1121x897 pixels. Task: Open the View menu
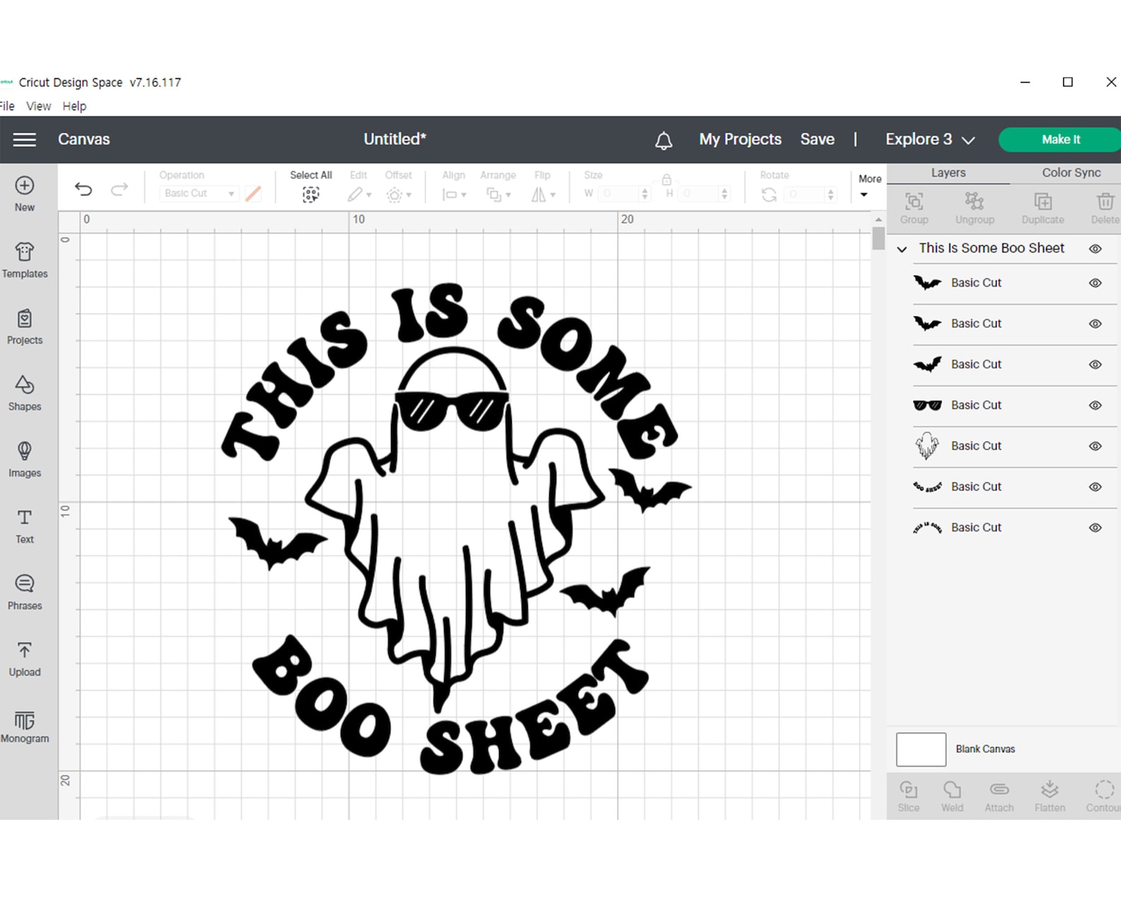[38, 106]
